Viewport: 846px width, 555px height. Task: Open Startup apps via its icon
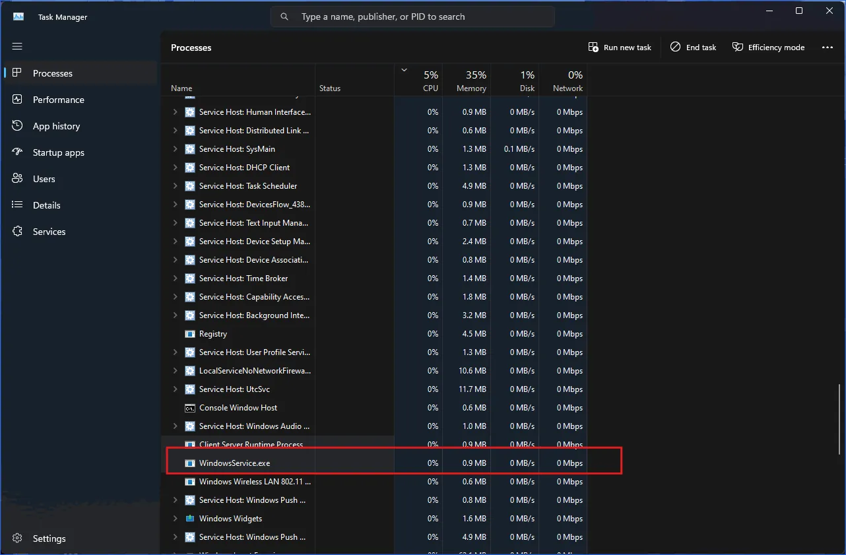(x=16, y=152)
